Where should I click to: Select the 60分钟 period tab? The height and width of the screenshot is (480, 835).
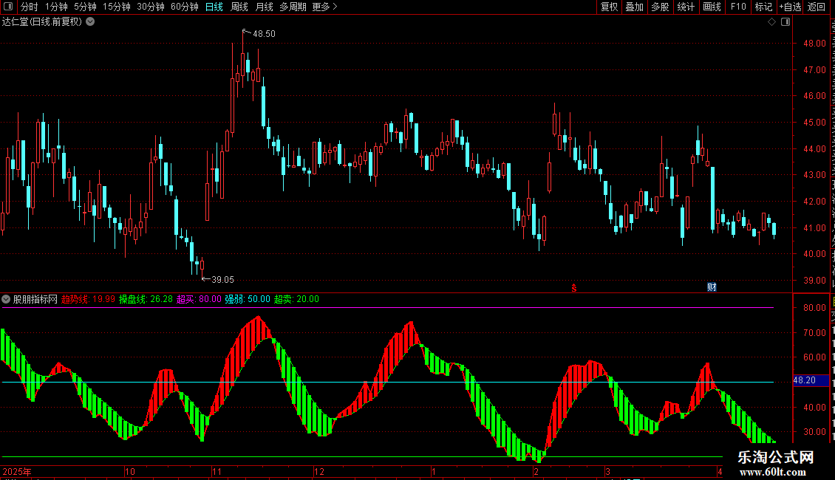pyautogui.click(x=184, y=7)
